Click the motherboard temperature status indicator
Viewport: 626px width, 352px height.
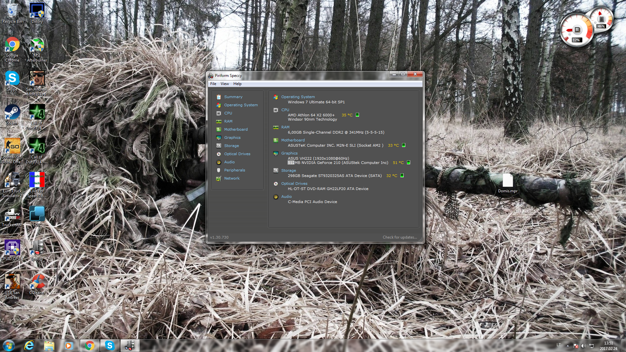(404, 145)
